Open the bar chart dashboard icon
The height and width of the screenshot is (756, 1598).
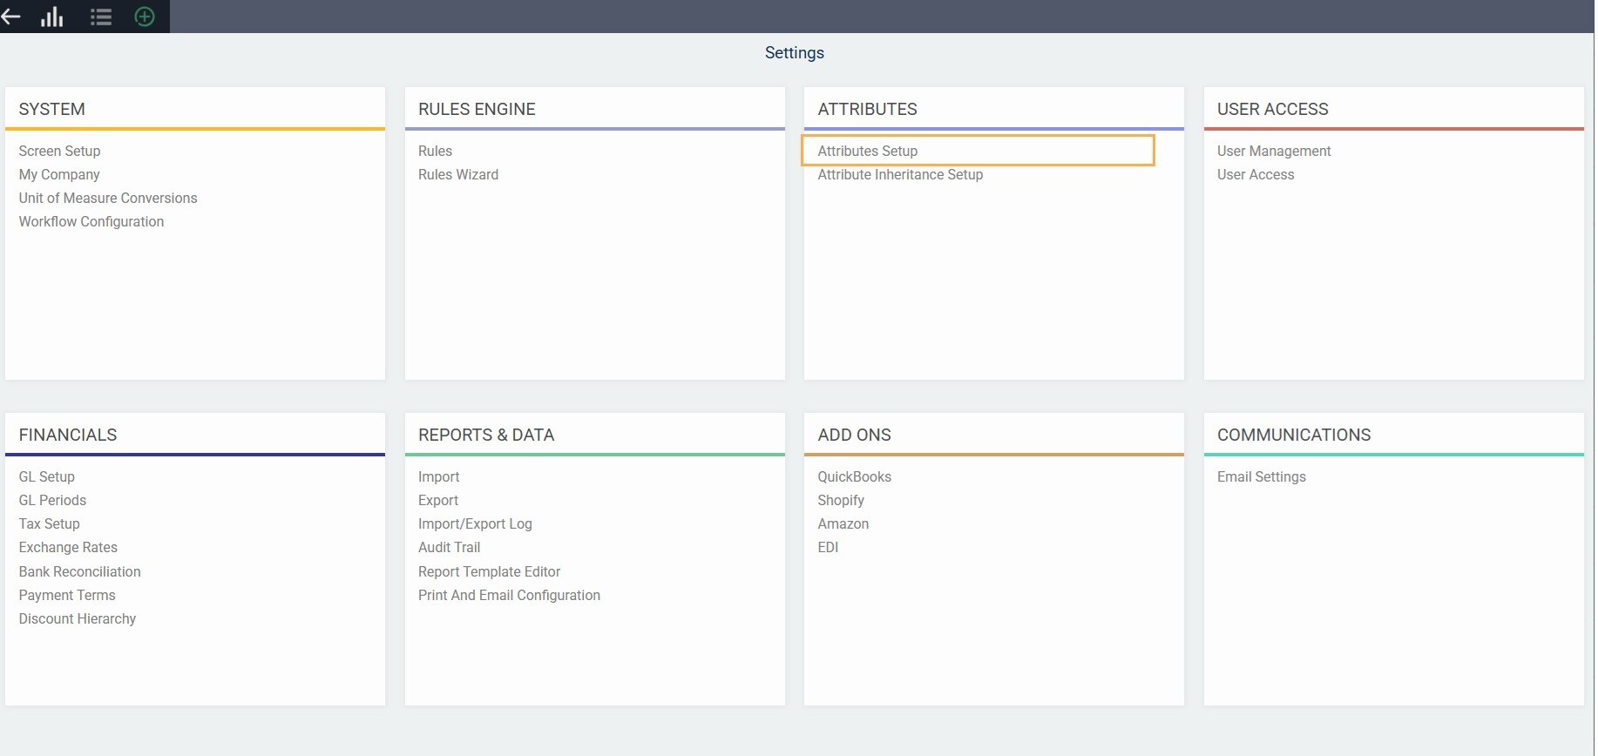coord(52,17)
